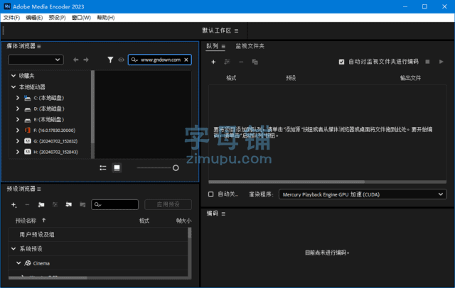Click the media browser search field
Screen dimensions: 455x288
(x=159, y=60)
